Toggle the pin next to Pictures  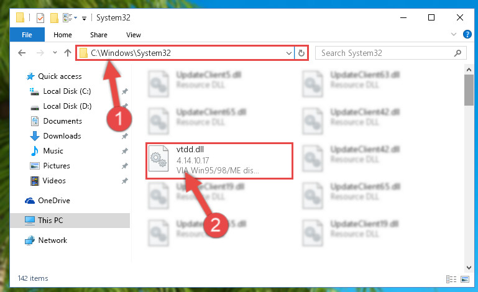[x=125, y=166]
